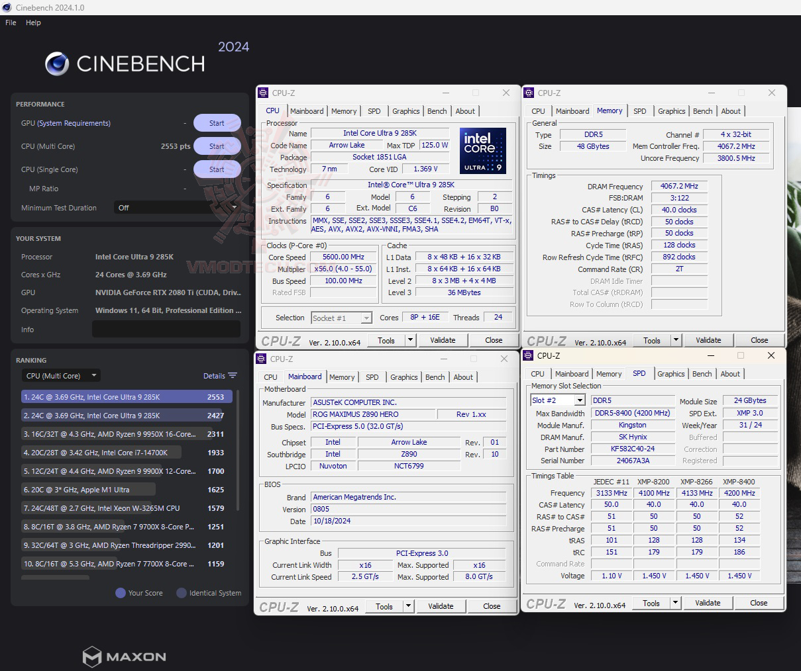801x671 pixels.
Task: Open the Tools dropdown arrow in the Mainboard window
Action: tap(407, 606)
